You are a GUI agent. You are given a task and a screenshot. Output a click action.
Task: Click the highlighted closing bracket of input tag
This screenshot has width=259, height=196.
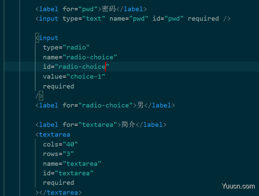[x=41, y=96]
